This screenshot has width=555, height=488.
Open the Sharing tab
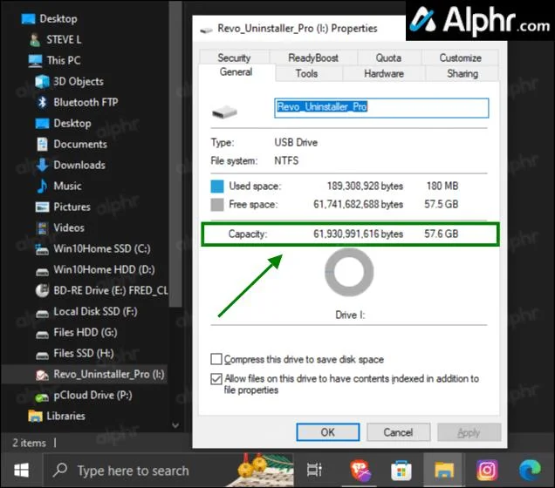(462, 73)
